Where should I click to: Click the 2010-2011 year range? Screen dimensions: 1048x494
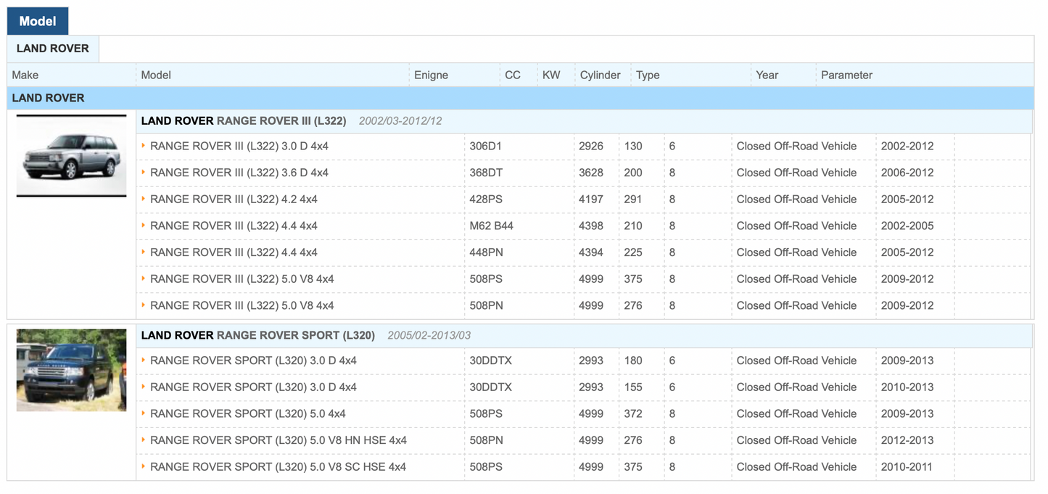point(907,466)
